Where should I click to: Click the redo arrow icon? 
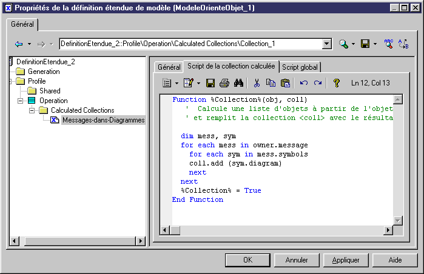tap(318, 83)
